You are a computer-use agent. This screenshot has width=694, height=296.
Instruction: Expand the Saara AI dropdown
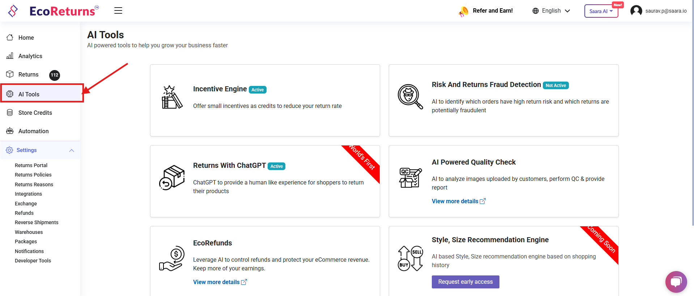point(601,11)
